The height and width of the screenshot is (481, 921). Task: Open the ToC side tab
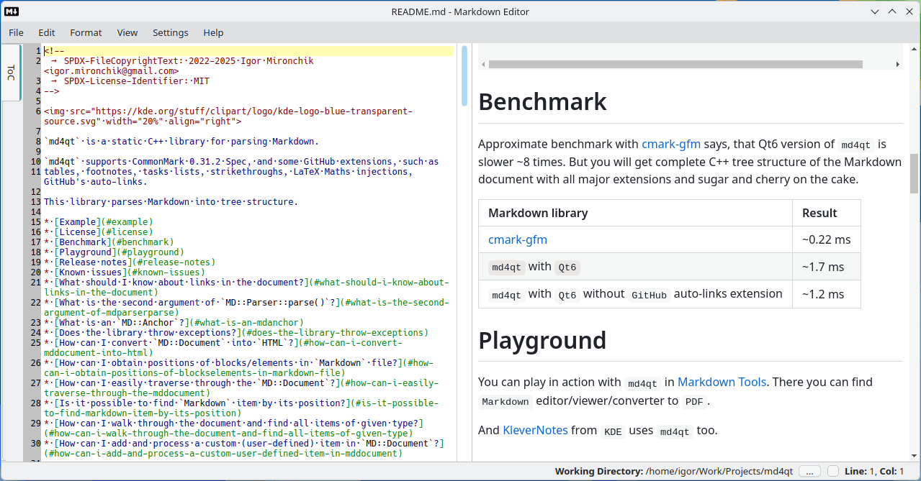[11, 73]
